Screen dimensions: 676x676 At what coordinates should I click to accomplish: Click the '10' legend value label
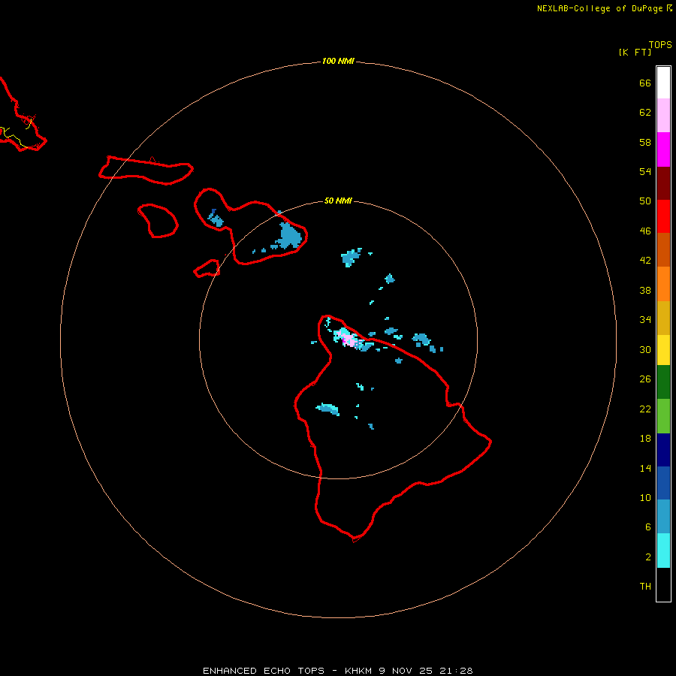[645, 498]
